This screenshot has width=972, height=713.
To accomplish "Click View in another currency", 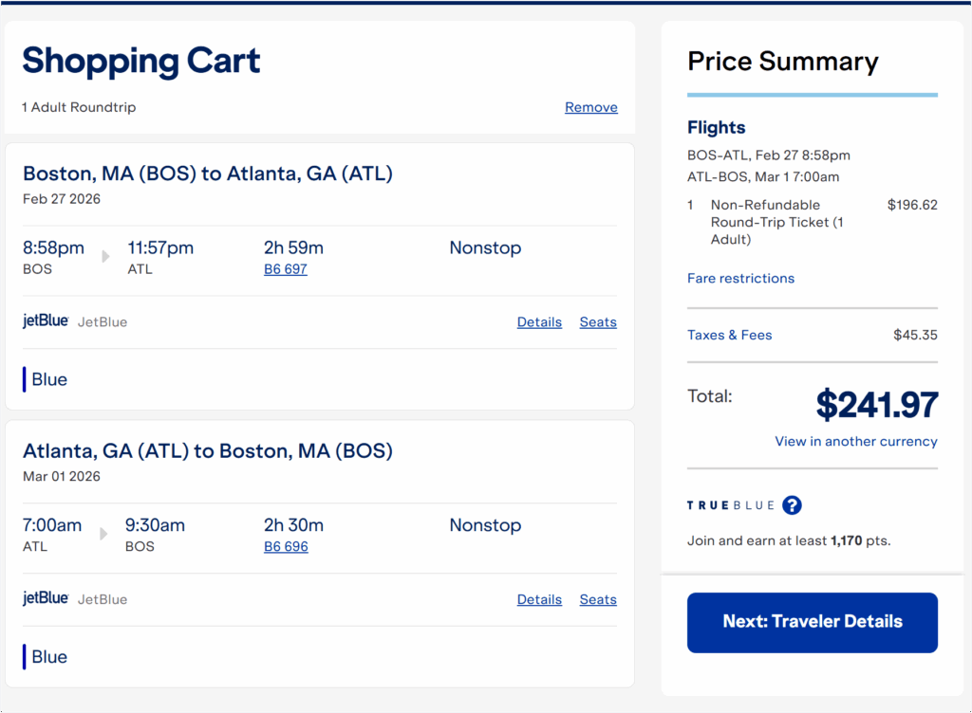I will (855, 441).
